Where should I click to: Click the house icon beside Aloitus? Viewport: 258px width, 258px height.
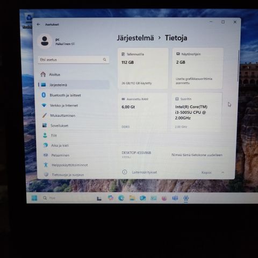43,74
